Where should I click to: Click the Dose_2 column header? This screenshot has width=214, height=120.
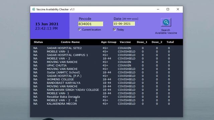(157, 42)
